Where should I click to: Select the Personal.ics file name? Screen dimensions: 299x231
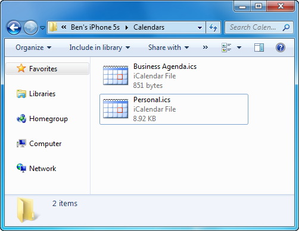coord(152,100)
